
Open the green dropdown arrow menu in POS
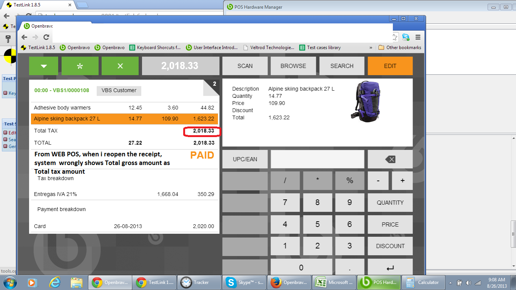click(x=44, y=66)
